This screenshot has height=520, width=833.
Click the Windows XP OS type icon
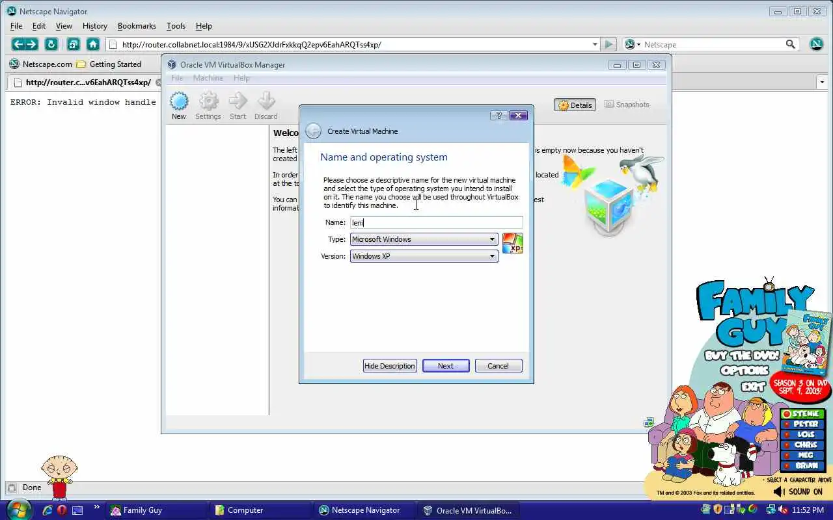click(x=513, y=243)
